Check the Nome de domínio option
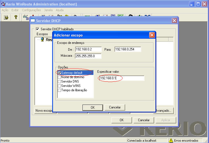The height and width of the screenshot is (143, 209). tap(59, 77)
